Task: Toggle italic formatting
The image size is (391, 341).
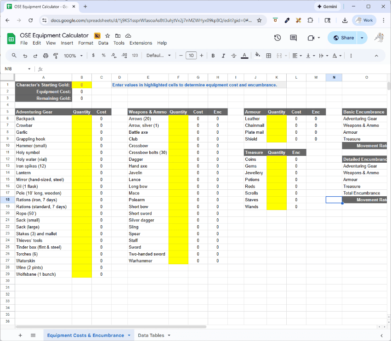Action: 223,56
